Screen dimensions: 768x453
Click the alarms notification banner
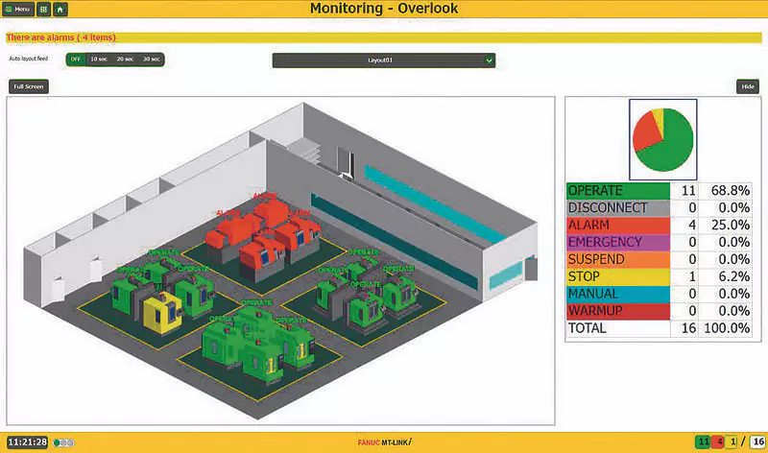pyautogui.click(x=384, y=37)
